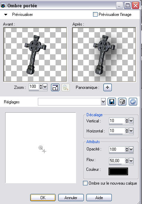
Task: Confirm the shadow with the OK button
Action: click(x=43, y=198)
